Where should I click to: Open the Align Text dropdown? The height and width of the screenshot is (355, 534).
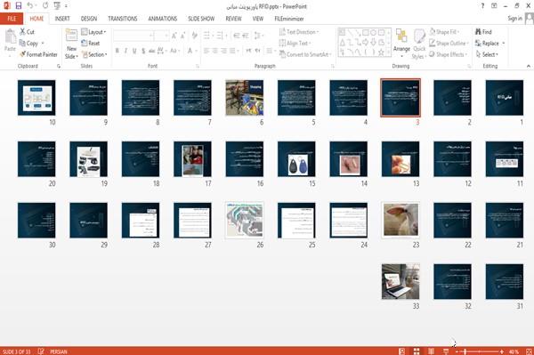[x=295, y=44]
